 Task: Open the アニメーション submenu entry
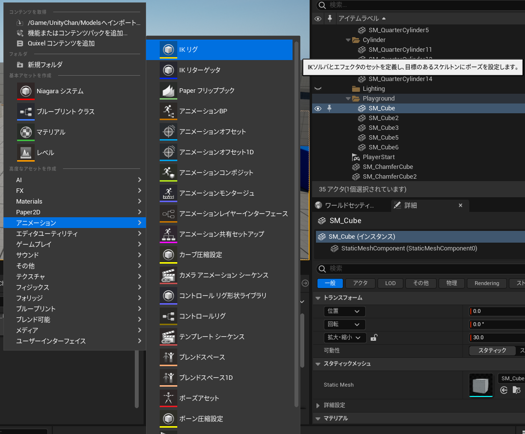point(75,223)
